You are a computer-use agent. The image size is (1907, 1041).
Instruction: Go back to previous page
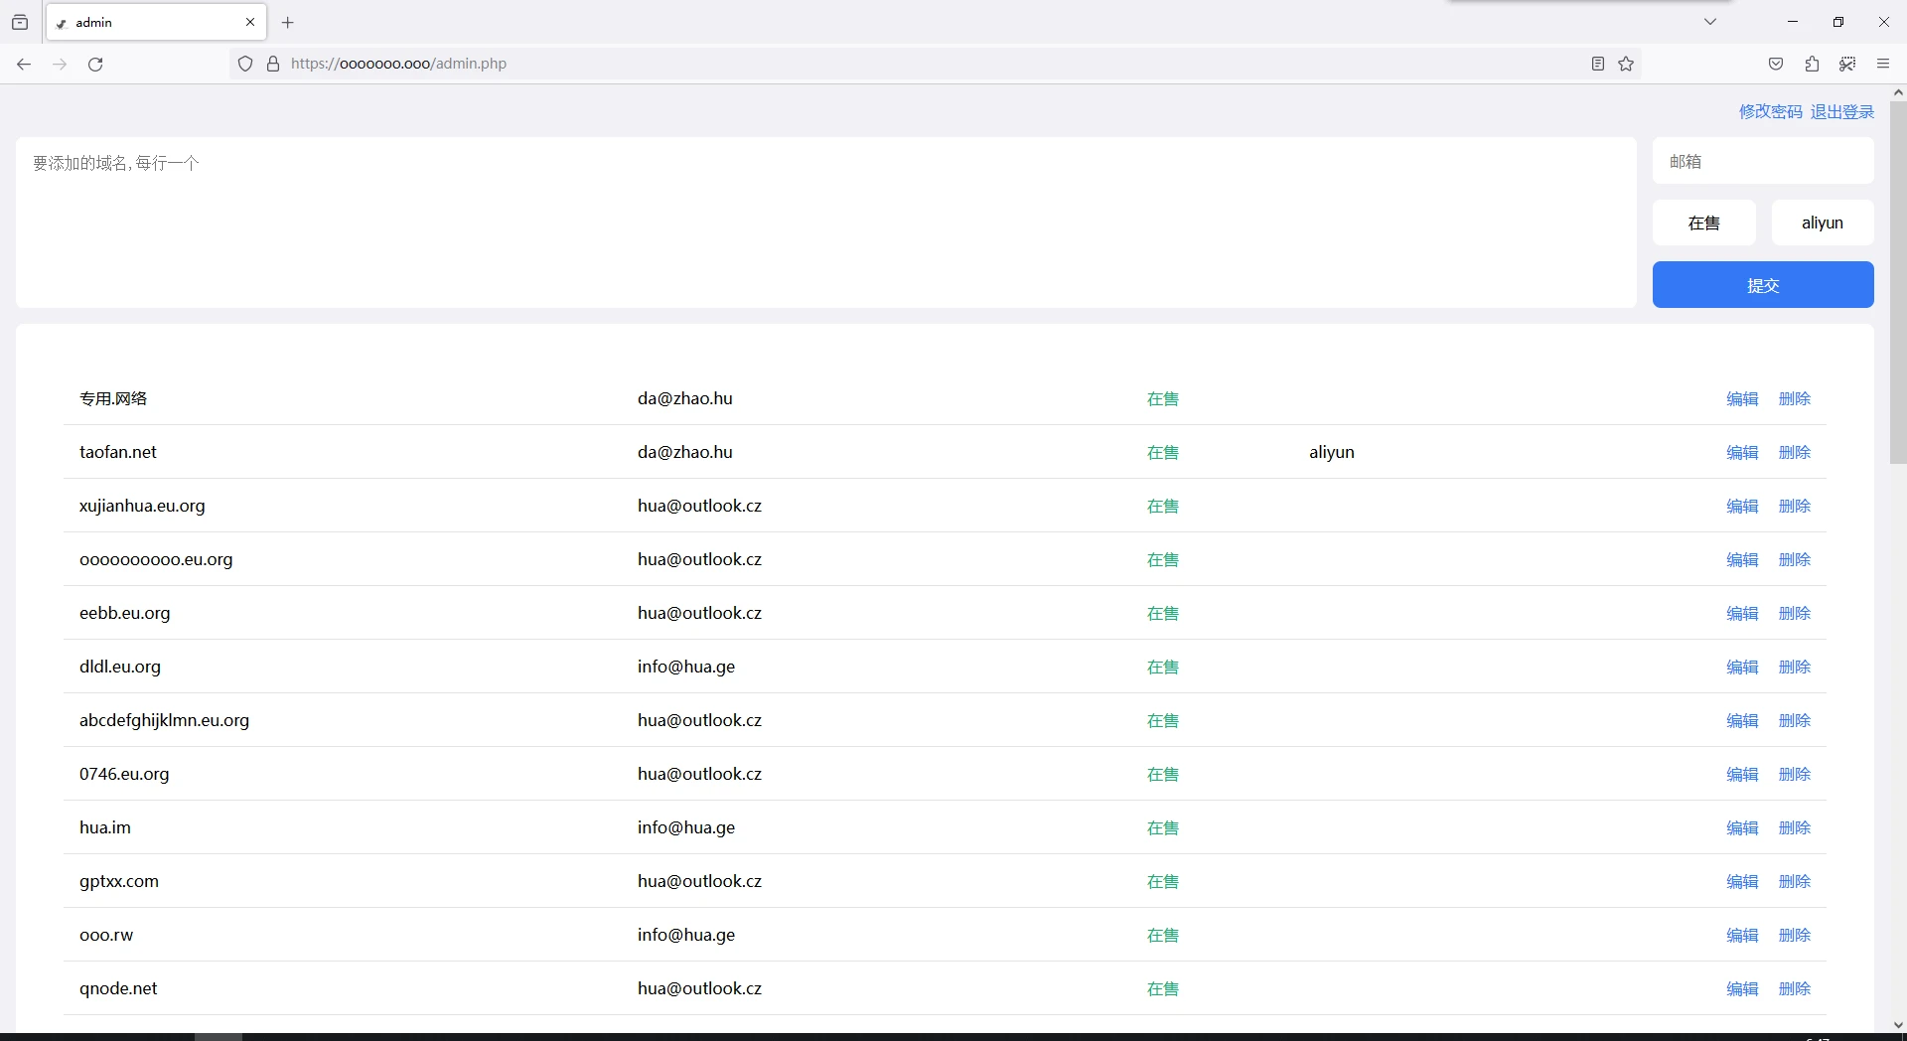click(x=24, y=65)
